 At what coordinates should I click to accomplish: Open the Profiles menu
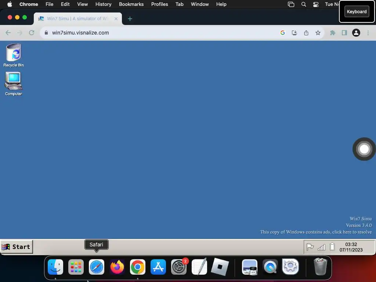[x=159, y=4]
